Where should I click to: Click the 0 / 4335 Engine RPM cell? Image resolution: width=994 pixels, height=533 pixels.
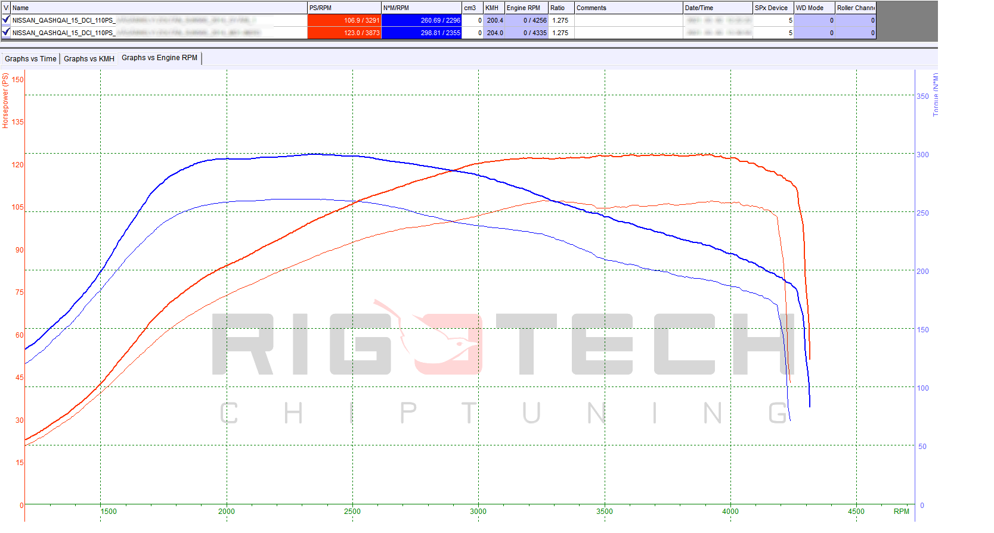(526, 33)
